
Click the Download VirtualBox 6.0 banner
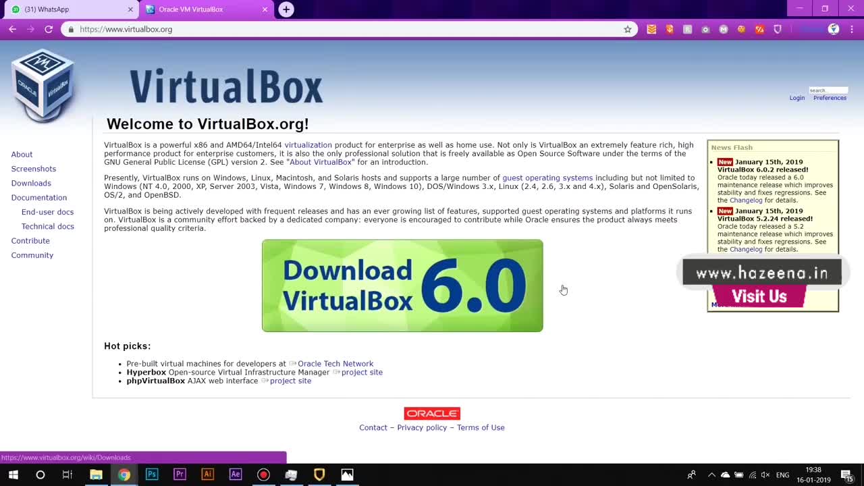(402, 286)
